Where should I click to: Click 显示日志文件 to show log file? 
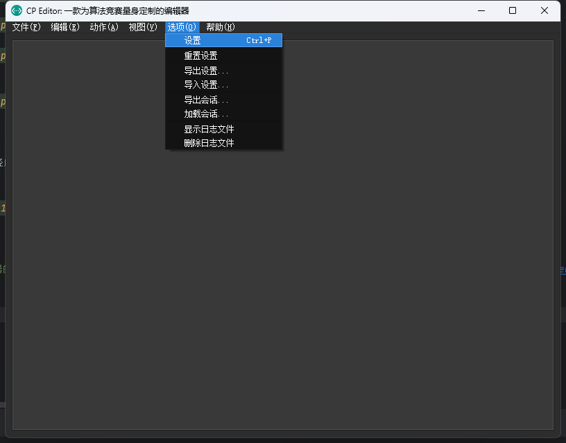point(210,128)
